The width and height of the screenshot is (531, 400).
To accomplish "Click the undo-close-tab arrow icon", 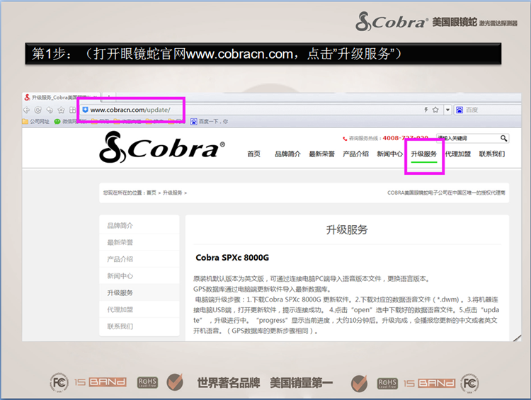I will pyautogui.click(x=50, y=110).
